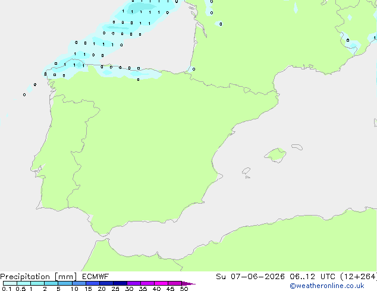Select the 0.1–0.5 mm palest cyan swatch

click(10, 283)
